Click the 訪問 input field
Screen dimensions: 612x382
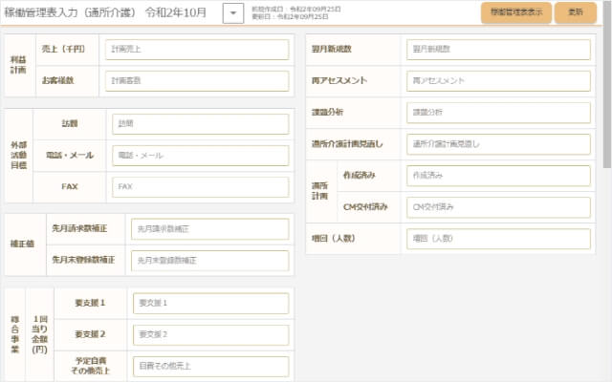coord(201,124)
